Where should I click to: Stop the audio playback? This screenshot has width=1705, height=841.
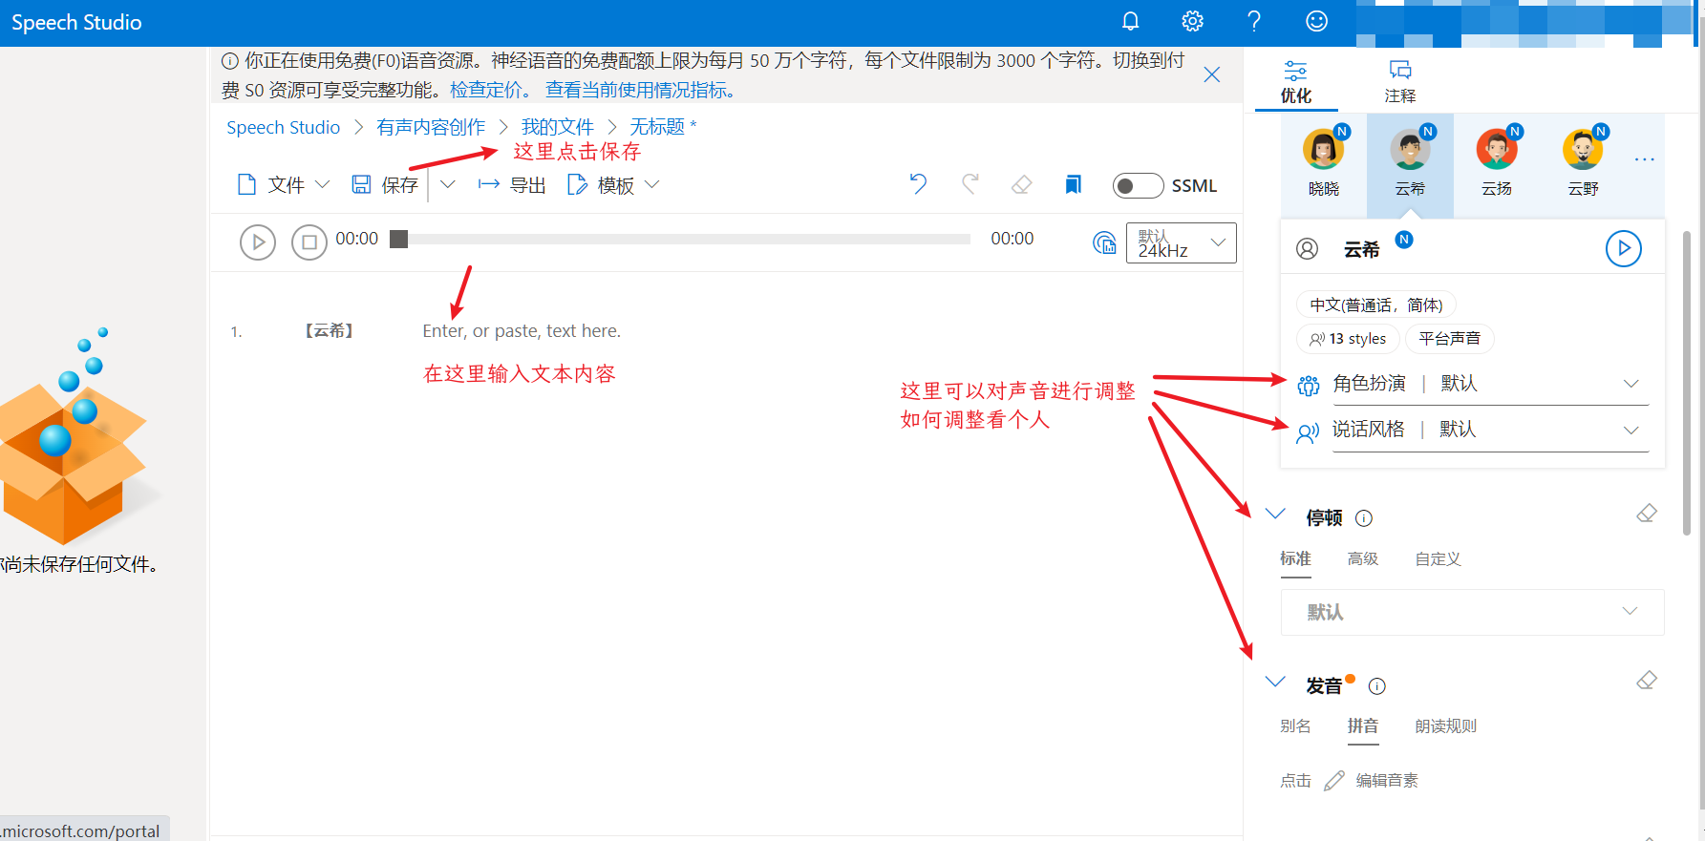pyautogui.click(x=309, y=242)
